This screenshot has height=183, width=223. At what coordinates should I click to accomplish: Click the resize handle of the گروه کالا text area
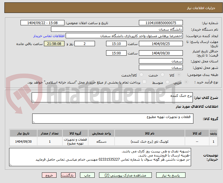[x=34, y=122]
